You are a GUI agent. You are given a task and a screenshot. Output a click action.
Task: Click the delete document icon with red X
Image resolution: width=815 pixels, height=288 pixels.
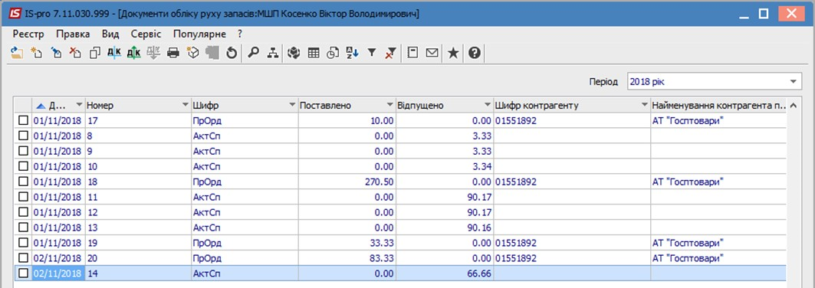pos(75,53)
